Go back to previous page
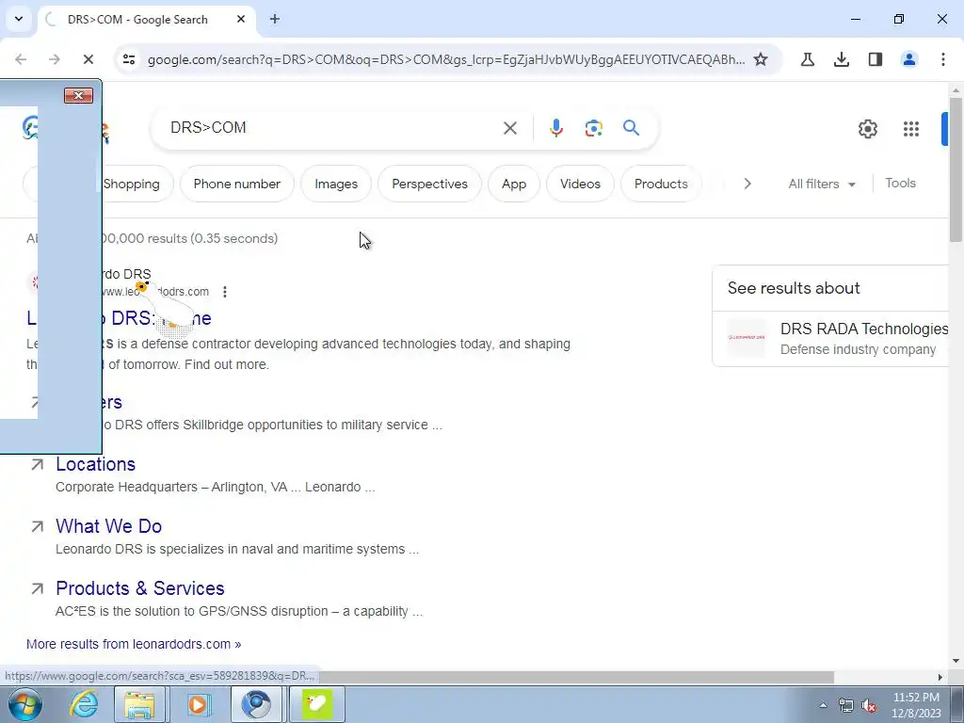Viewport: 964px width, 723px height. [x=21, y=59]
